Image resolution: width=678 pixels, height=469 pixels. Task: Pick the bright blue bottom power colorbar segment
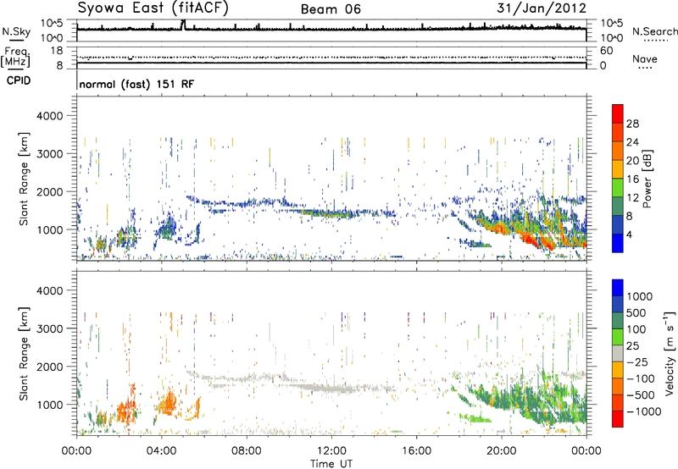[x=618, y=243]
